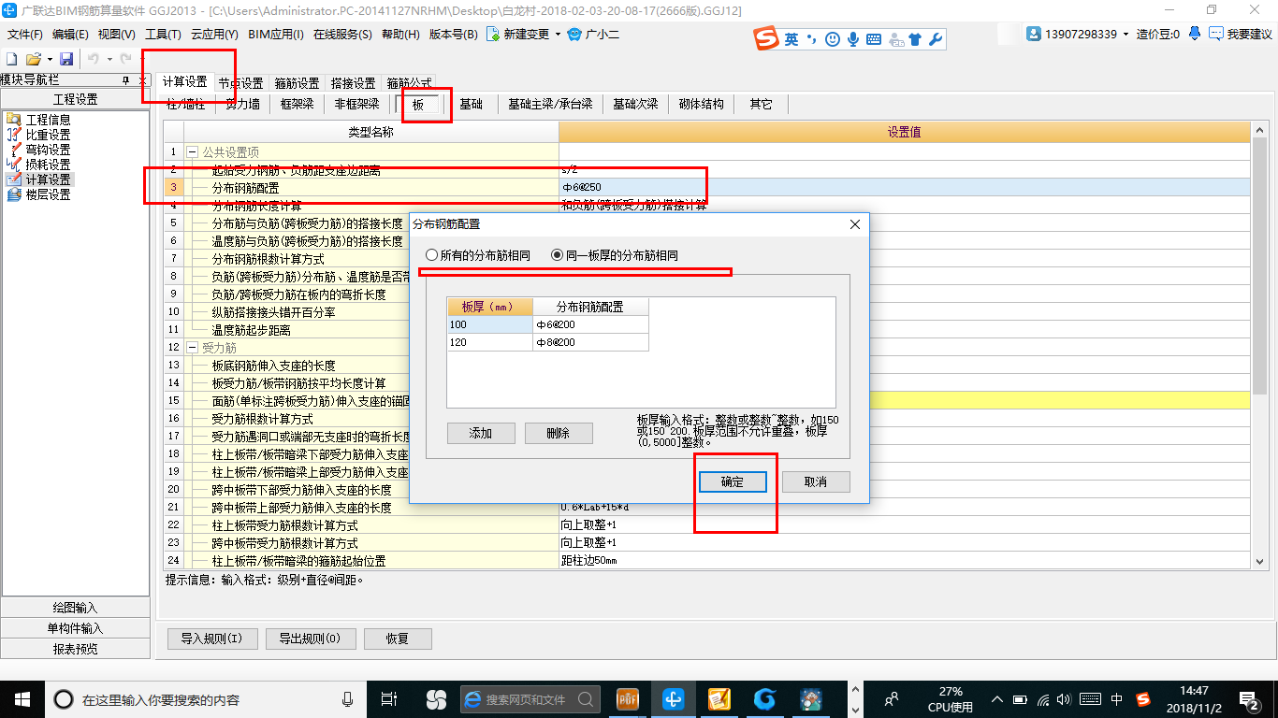Click 导入规则(I) button

click(x=212, y=639)
